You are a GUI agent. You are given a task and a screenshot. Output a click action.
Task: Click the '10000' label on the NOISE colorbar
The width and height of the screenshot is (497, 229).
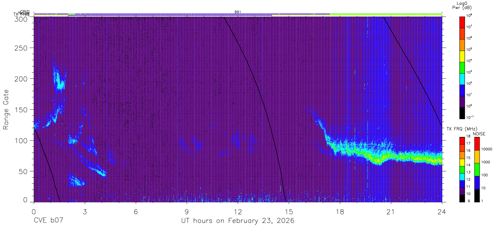pos(486,149)
